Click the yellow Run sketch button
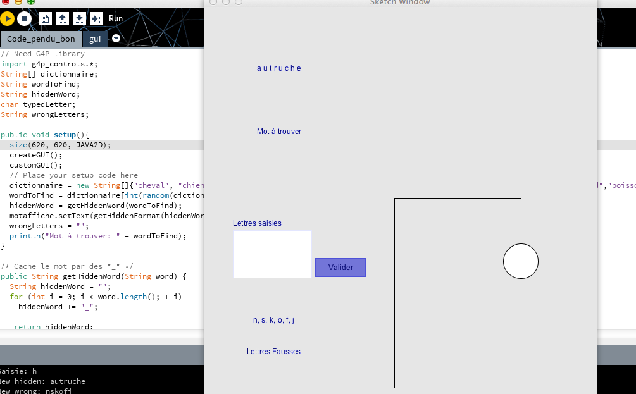Viewport: 636px width, 394px height. point(7,19)
